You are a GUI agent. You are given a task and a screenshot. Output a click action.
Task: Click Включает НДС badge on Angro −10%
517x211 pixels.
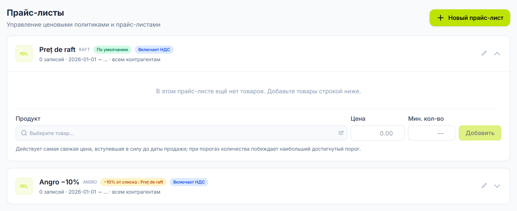point(189,182)
